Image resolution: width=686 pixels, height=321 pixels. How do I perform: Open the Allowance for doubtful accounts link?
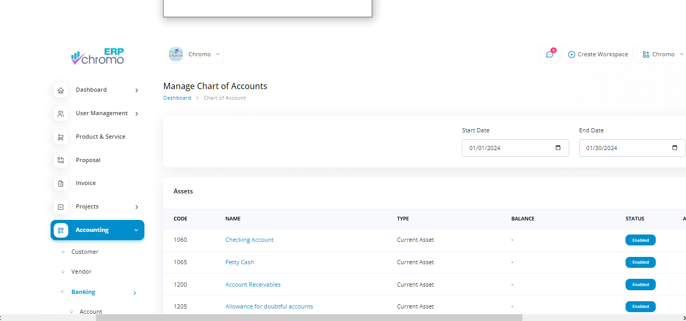269,306
